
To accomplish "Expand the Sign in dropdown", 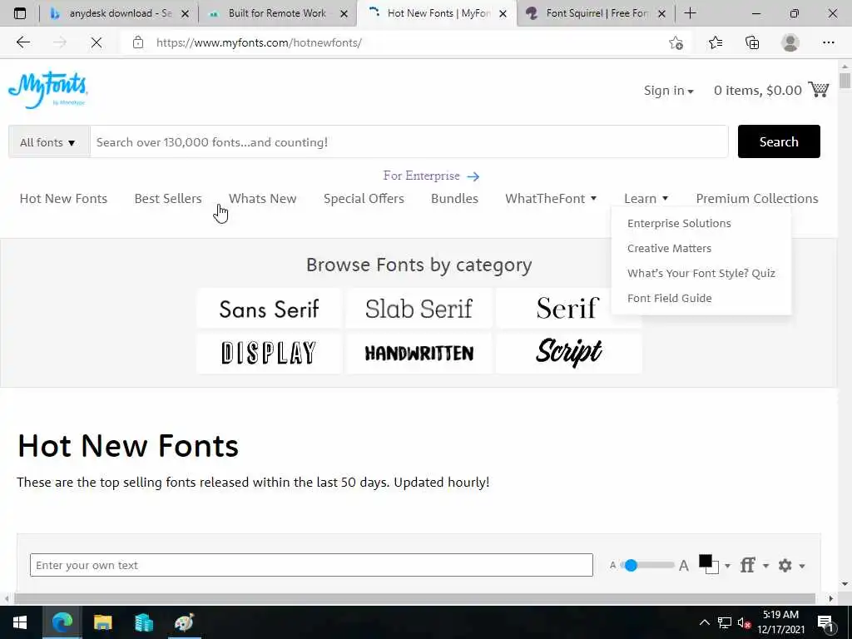I will pos(669,90).
